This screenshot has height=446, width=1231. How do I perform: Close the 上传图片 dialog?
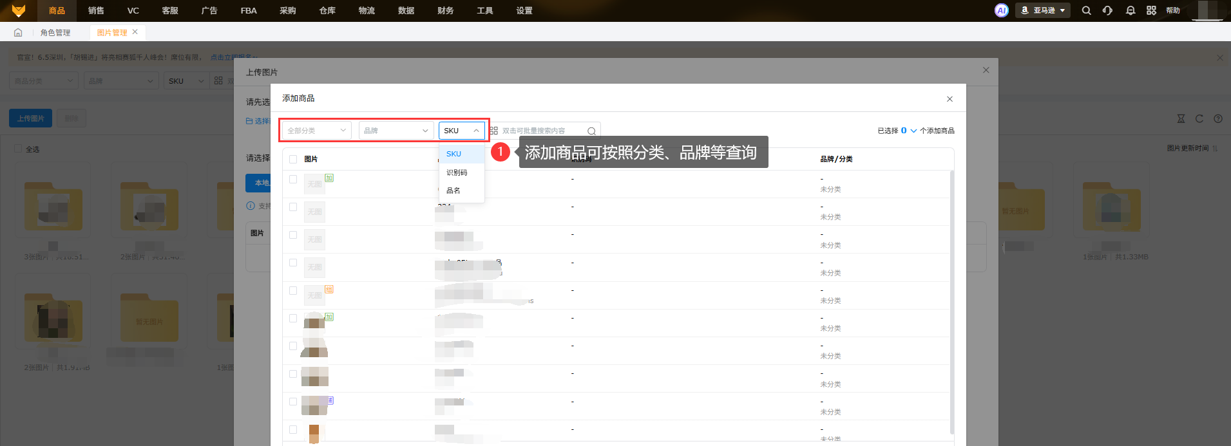[x=986, y=70]
